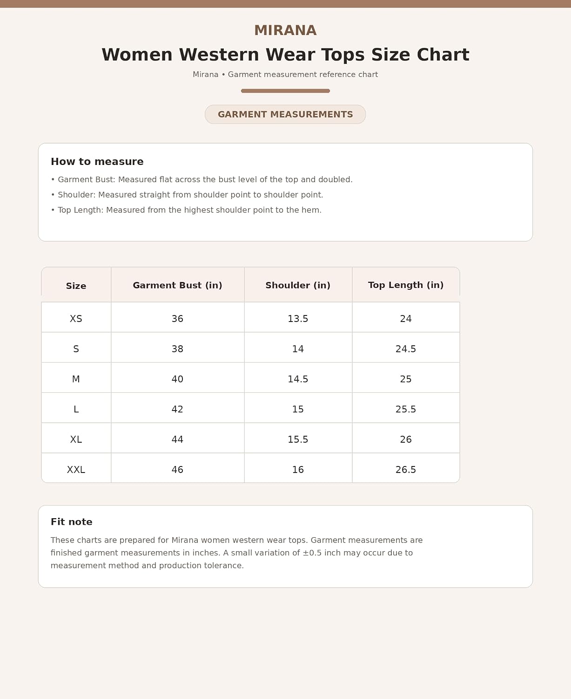The height and width of the screenshot is (699, 571).
Task: Click garment bust value 38
Action: pyautogui.click(x=178, y=349)
